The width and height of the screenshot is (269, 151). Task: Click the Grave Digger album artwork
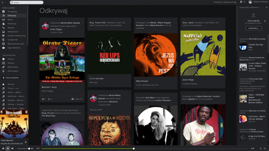[x=62, y=60]
